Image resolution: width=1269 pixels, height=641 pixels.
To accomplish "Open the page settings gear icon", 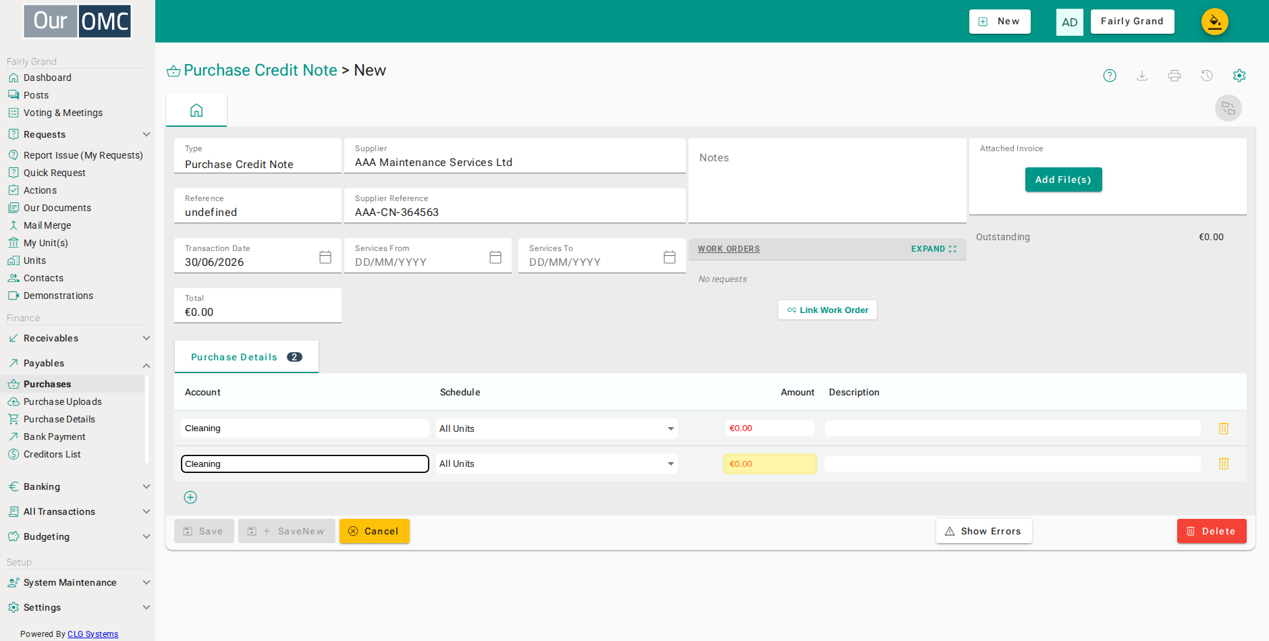I will pyautogui.click(x=1239, y=76).
